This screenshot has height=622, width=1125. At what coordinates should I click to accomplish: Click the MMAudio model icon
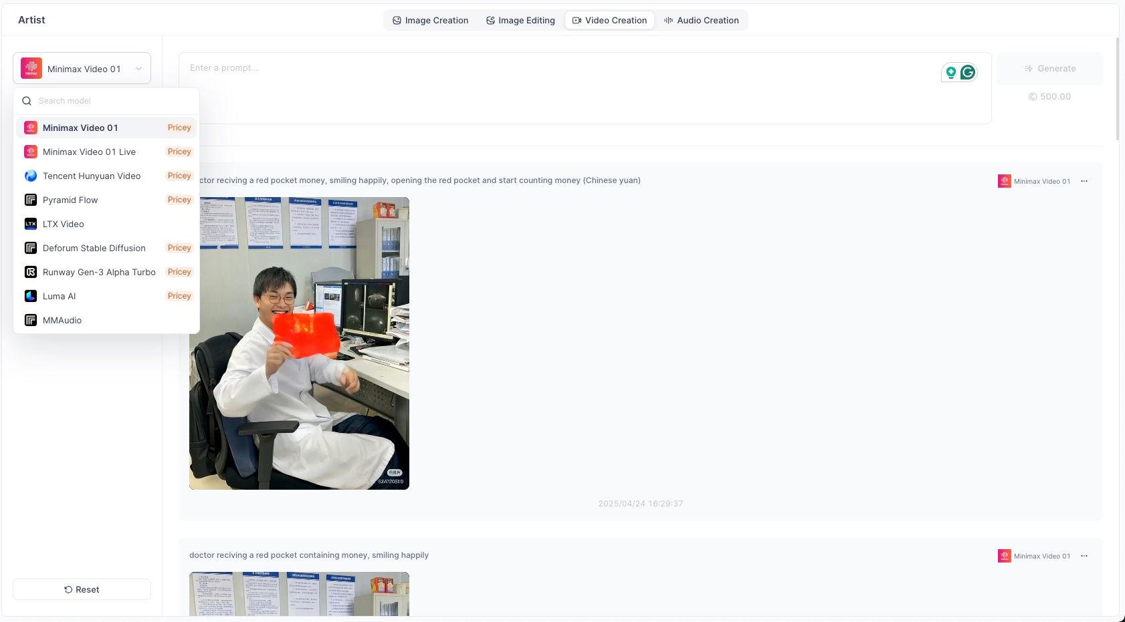(x=31, y=320)
